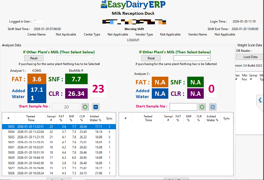
Task: Click the orange FAT value box showing 3.6
Action: [37, 79]
